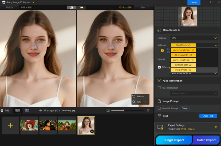Click the Aiarty Image Enhancer logo icon
The width and height of the screenshot is (221, 146).
(3, 2)
